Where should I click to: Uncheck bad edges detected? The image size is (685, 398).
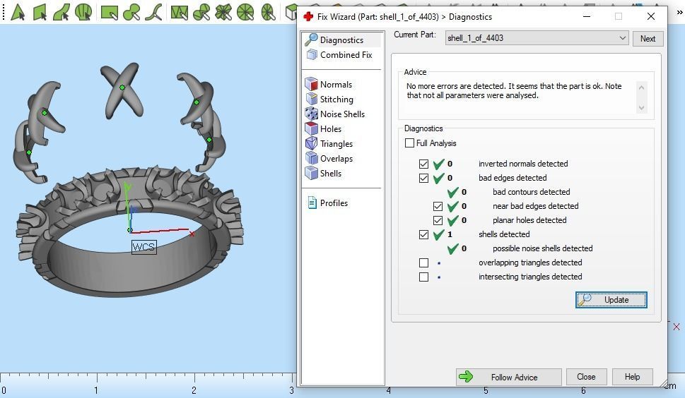(423, 178)
